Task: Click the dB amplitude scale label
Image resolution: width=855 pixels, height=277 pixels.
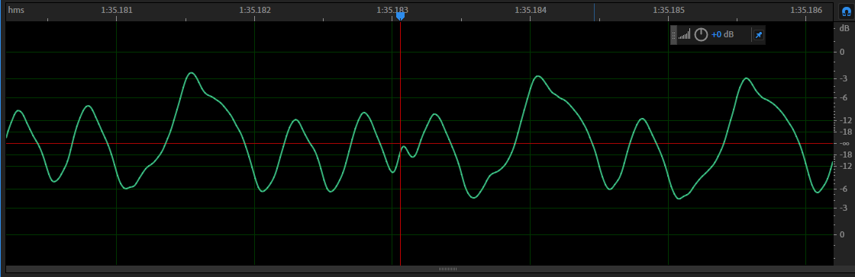Action: 844,27
